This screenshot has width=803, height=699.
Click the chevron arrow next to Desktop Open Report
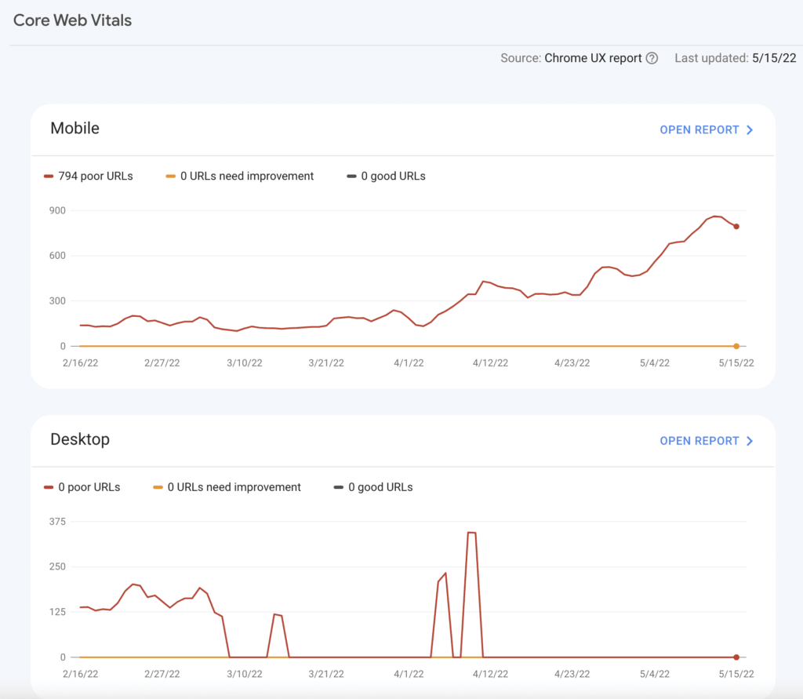[750, 441]
